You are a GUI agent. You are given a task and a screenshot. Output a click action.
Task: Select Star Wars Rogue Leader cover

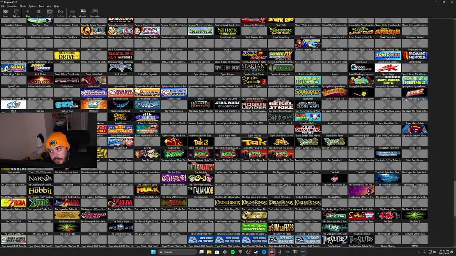(x=254, y=105)
